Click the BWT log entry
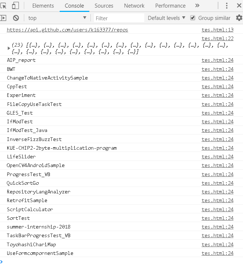The height and width of the screenshot is (269, 243). click(11, 69)
